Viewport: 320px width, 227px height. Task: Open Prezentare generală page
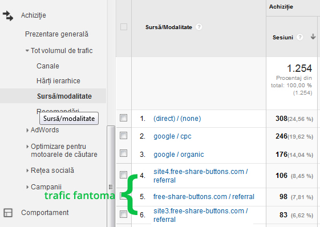pos(56,34)
